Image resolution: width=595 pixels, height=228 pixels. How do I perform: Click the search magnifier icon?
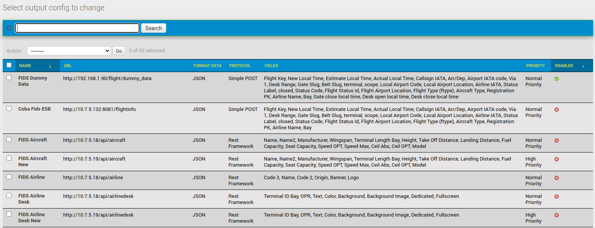click(9, 28)
